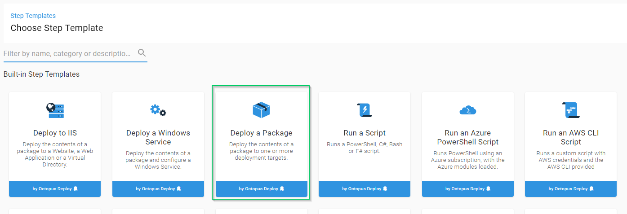The width and height of the screenshot is (627, 214).
Task: Click the Azure PowerShell Script description text
Action: (467, 160)
